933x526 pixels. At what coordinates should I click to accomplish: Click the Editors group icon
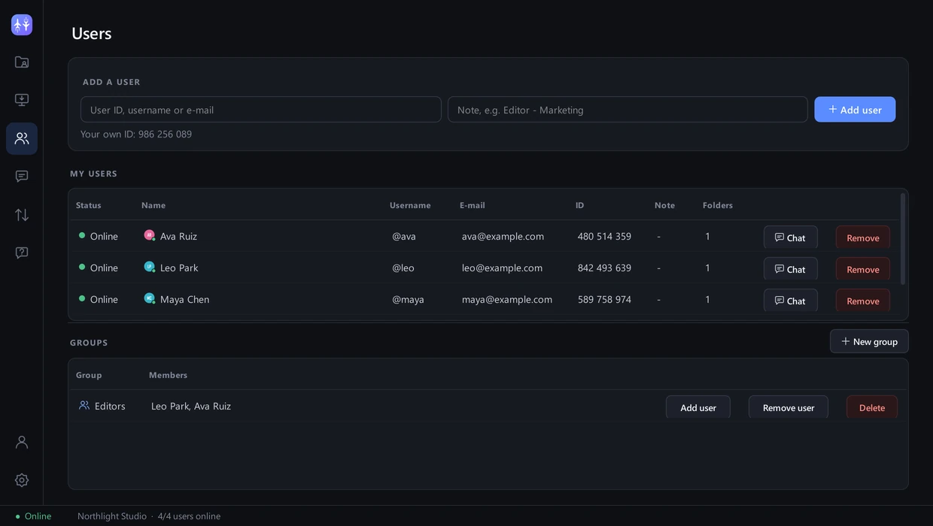(84, 406)
